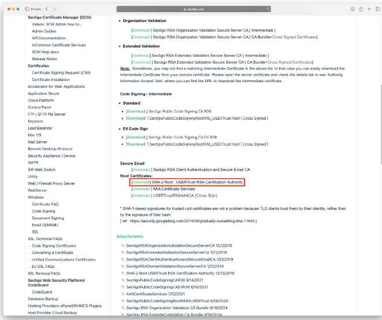
Task: Open Admin Guides in sidebar
Action: point(44,31)
